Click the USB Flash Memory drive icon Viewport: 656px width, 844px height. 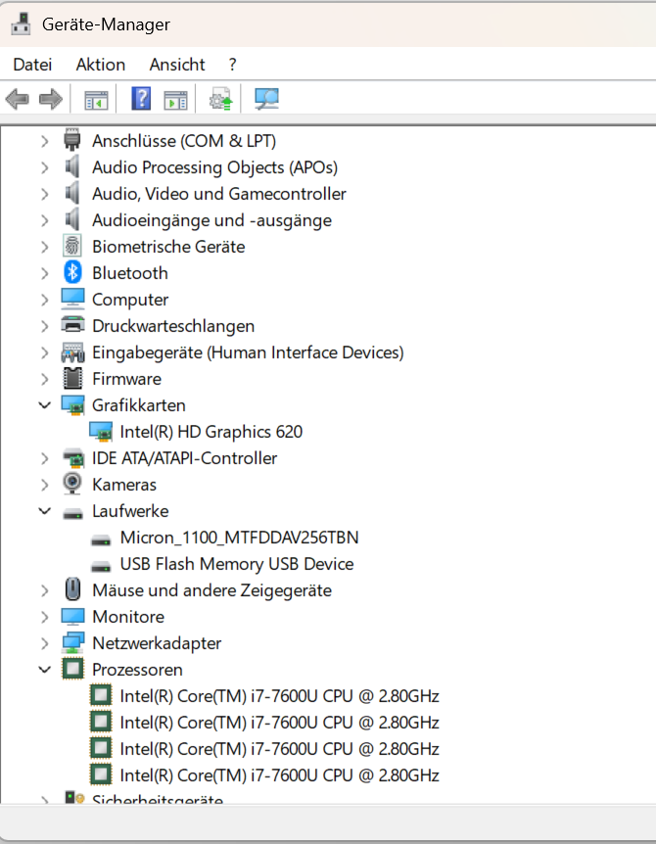(x=101, y=567)
